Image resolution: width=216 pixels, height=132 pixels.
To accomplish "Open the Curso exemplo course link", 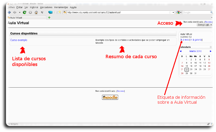I will [19, 40].
